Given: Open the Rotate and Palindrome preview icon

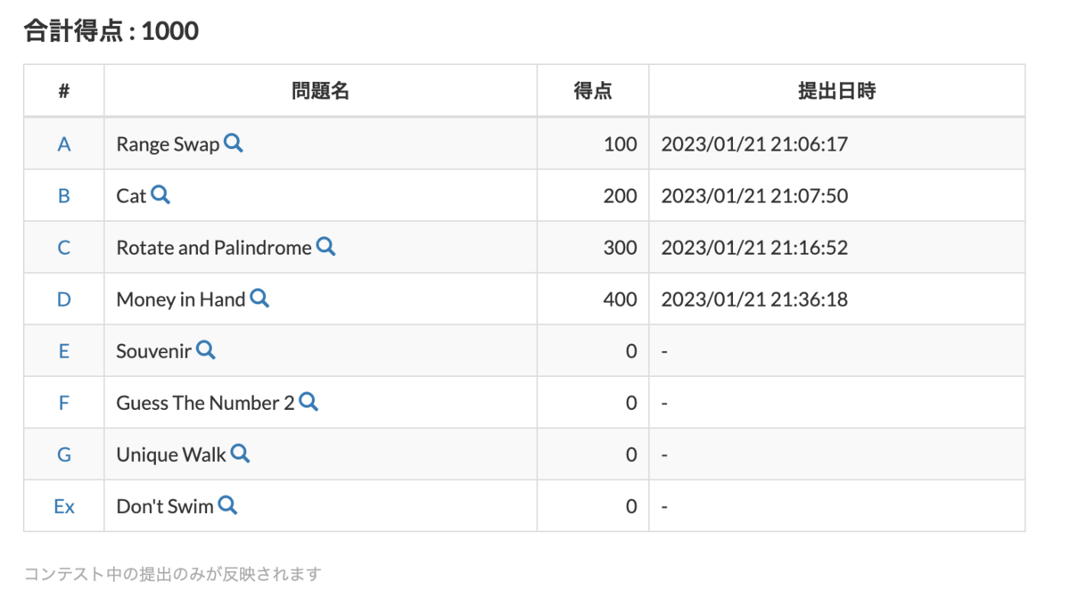Looking at the screenshot, I should pyautogui.click(x=326, y=247).
